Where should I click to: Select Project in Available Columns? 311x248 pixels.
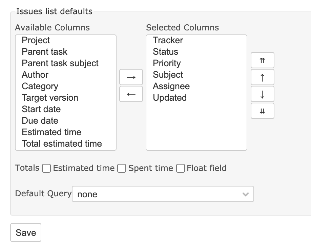[x=36, y=41]
